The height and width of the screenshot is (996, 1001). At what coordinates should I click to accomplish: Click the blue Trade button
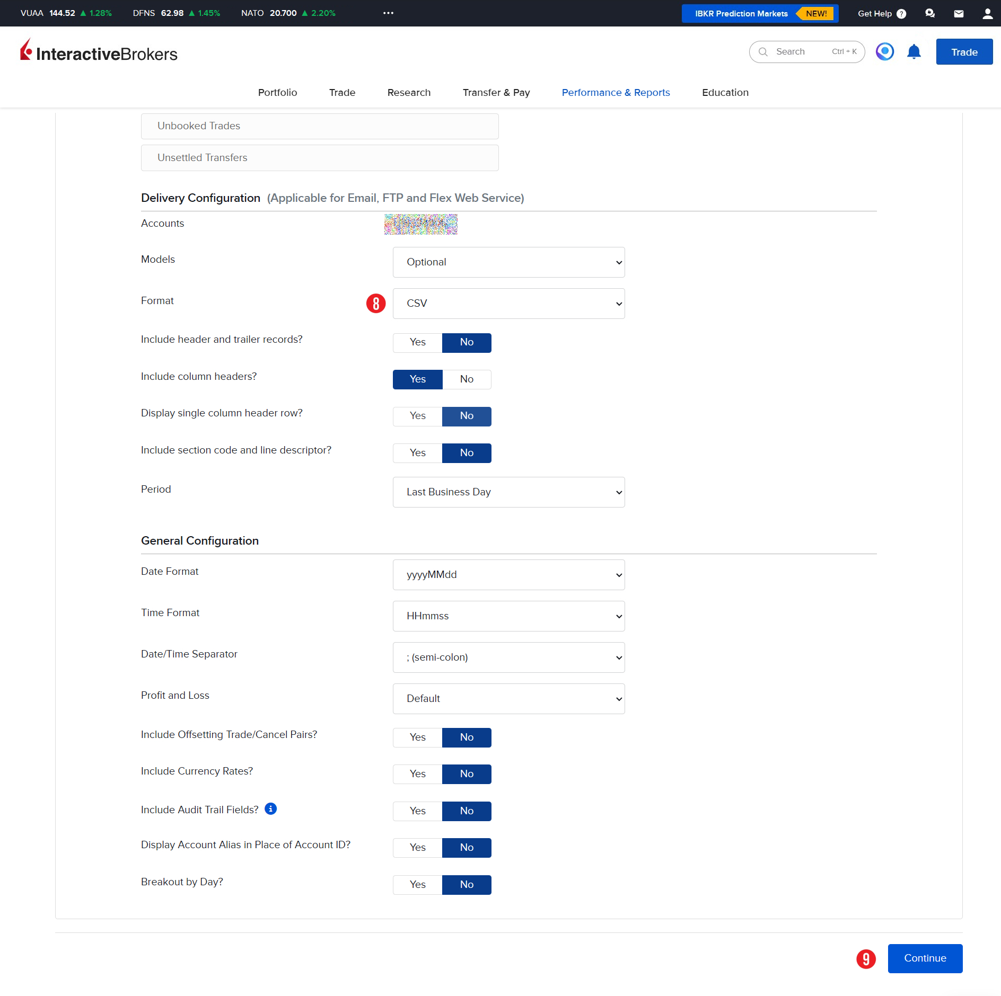964,52
